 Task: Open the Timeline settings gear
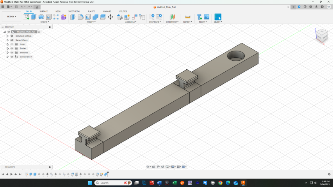click(x=329, y=174)
